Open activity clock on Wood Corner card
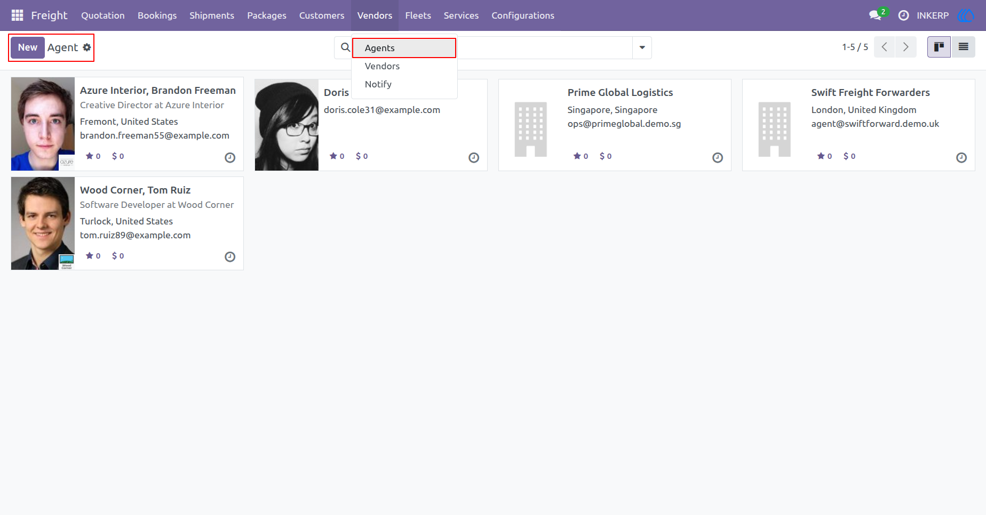The height and width of the screenshot is (515, 986). coord(230,257)
